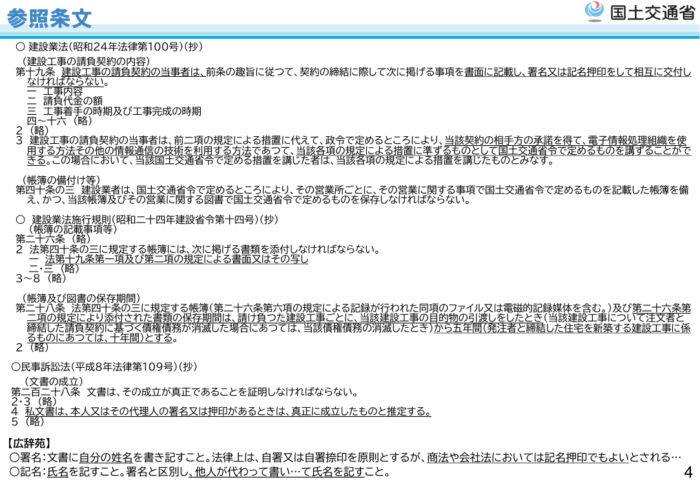Click the Ministry of Land logo icon

594,12
